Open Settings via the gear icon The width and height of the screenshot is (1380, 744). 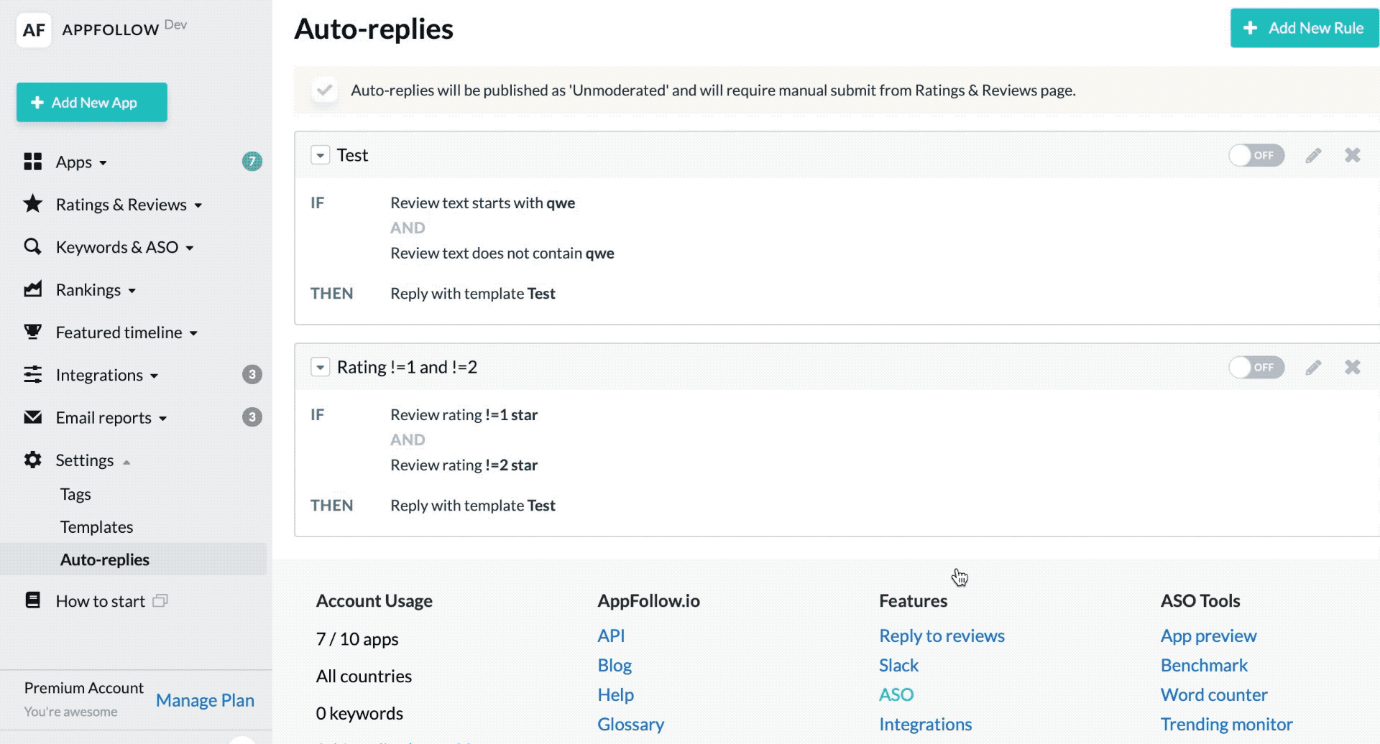[x=32, y=460]
